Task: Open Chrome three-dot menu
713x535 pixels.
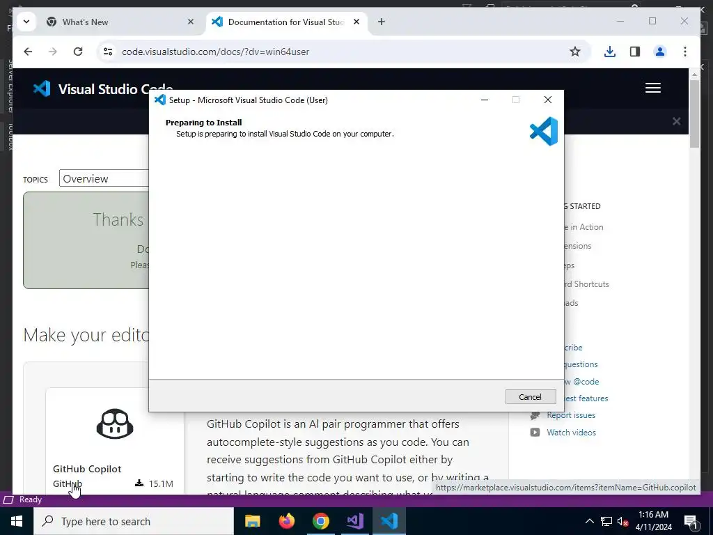Action: (x=685, y=52)
